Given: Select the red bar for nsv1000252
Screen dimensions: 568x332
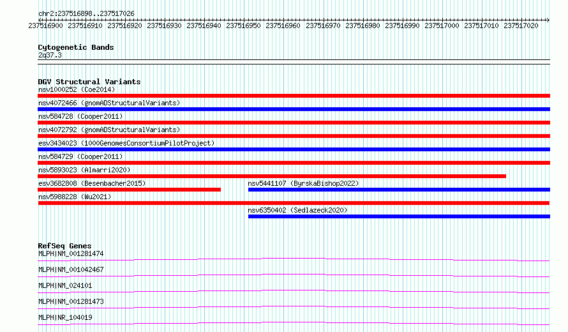Looking at the screenshot, I should pyautogui.click(x=294, y=96).
